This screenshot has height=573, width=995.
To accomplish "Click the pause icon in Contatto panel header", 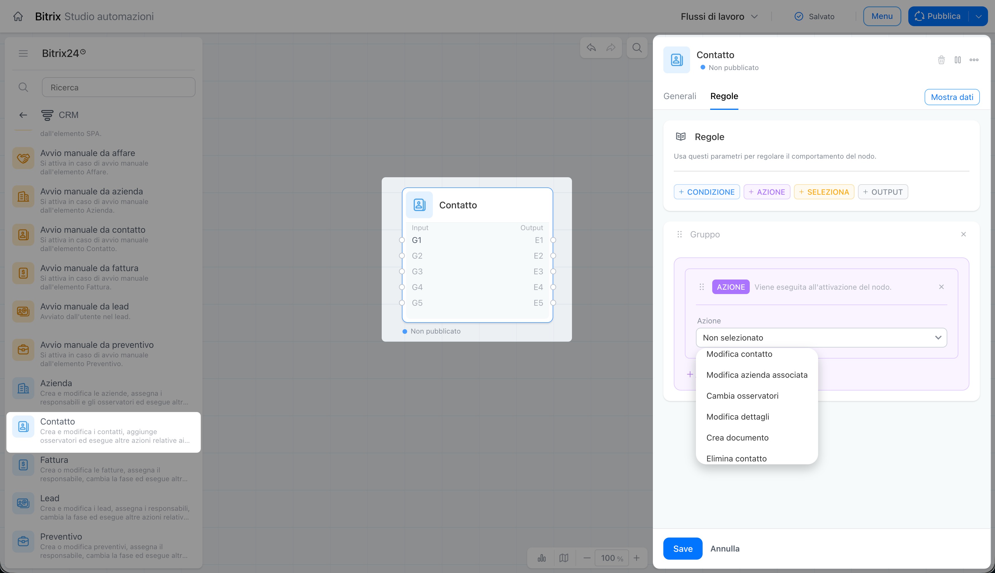I will (957, 60).
